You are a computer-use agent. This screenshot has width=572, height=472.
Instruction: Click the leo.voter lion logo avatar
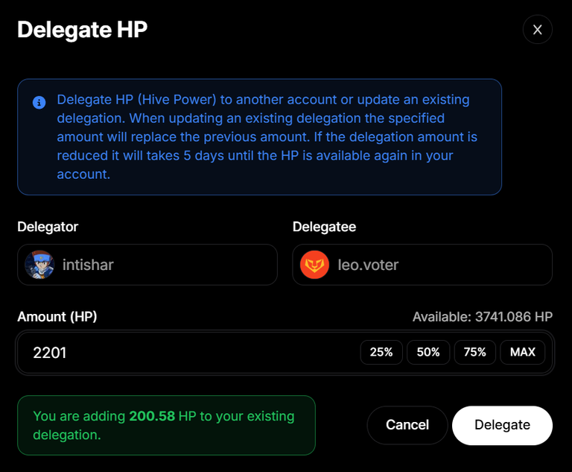tap(314, 265)
